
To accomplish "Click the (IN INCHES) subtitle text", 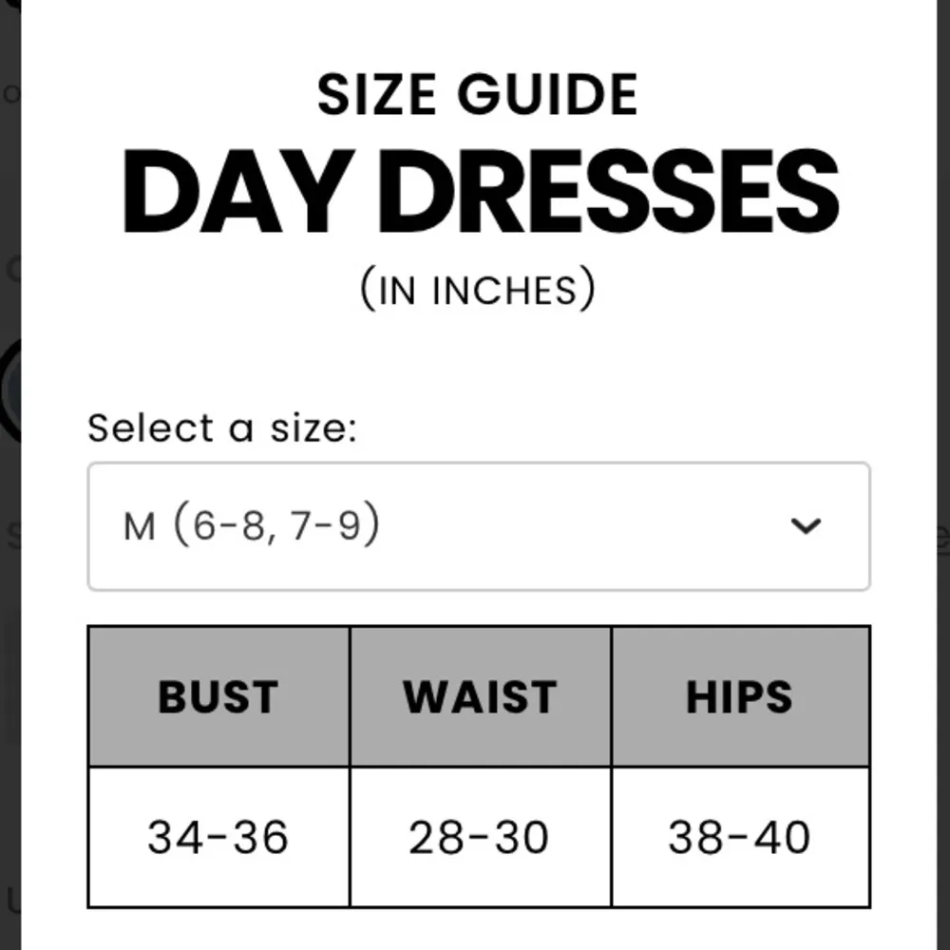I will point(478,288).
